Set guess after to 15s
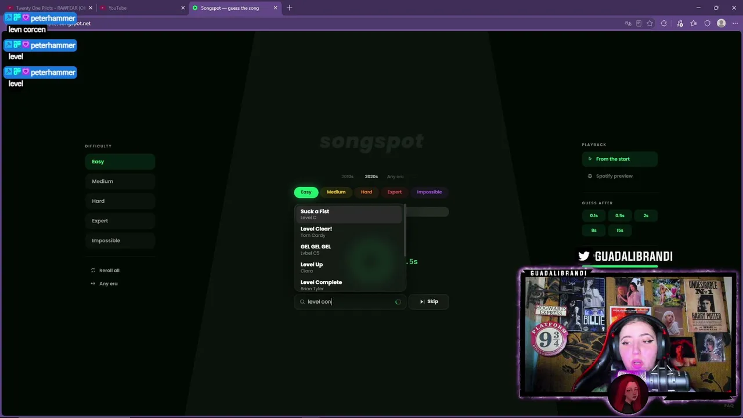743x418 pixels. point(620,230)
